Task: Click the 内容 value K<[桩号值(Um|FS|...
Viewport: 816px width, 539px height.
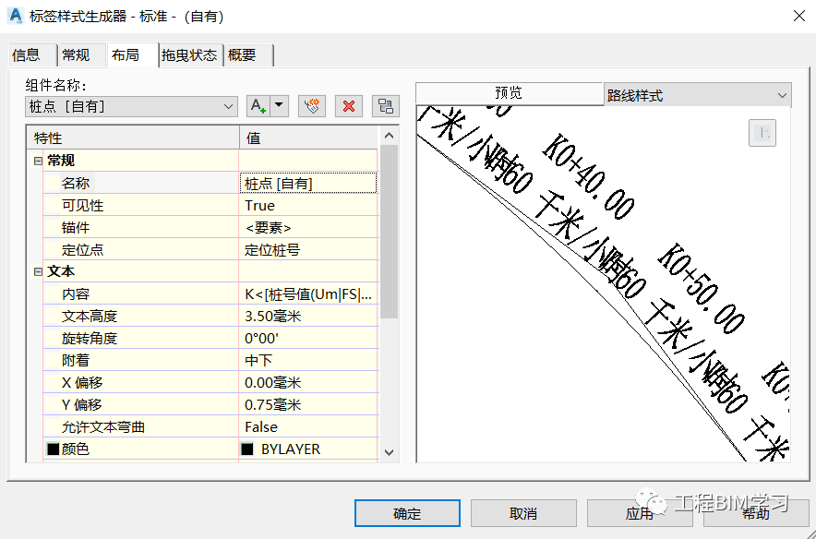Action: coord(308,294)
